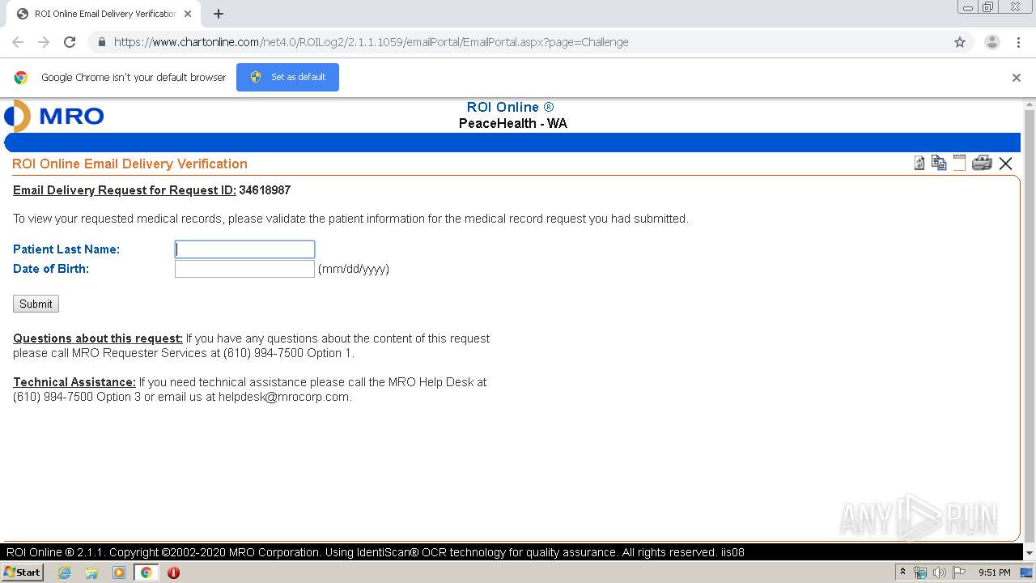Focus the Patient Last Name field
The image size is (1036, 583).
pos(244,249)
